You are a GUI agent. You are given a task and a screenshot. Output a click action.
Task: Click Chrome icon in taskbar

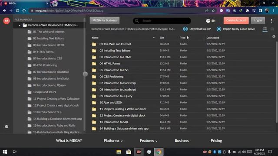[x=159, y=152]
